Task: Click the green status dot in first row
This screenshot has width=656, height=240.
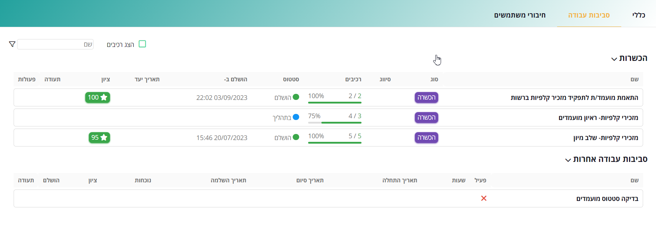Action: (x=296, y=97)
